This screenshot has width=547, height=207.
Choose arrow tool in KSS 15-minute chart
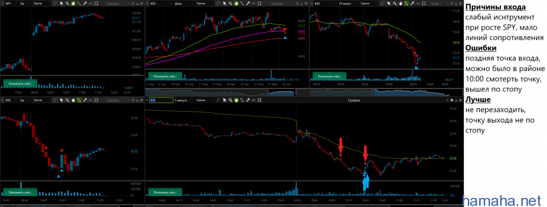tap(412, 3)
